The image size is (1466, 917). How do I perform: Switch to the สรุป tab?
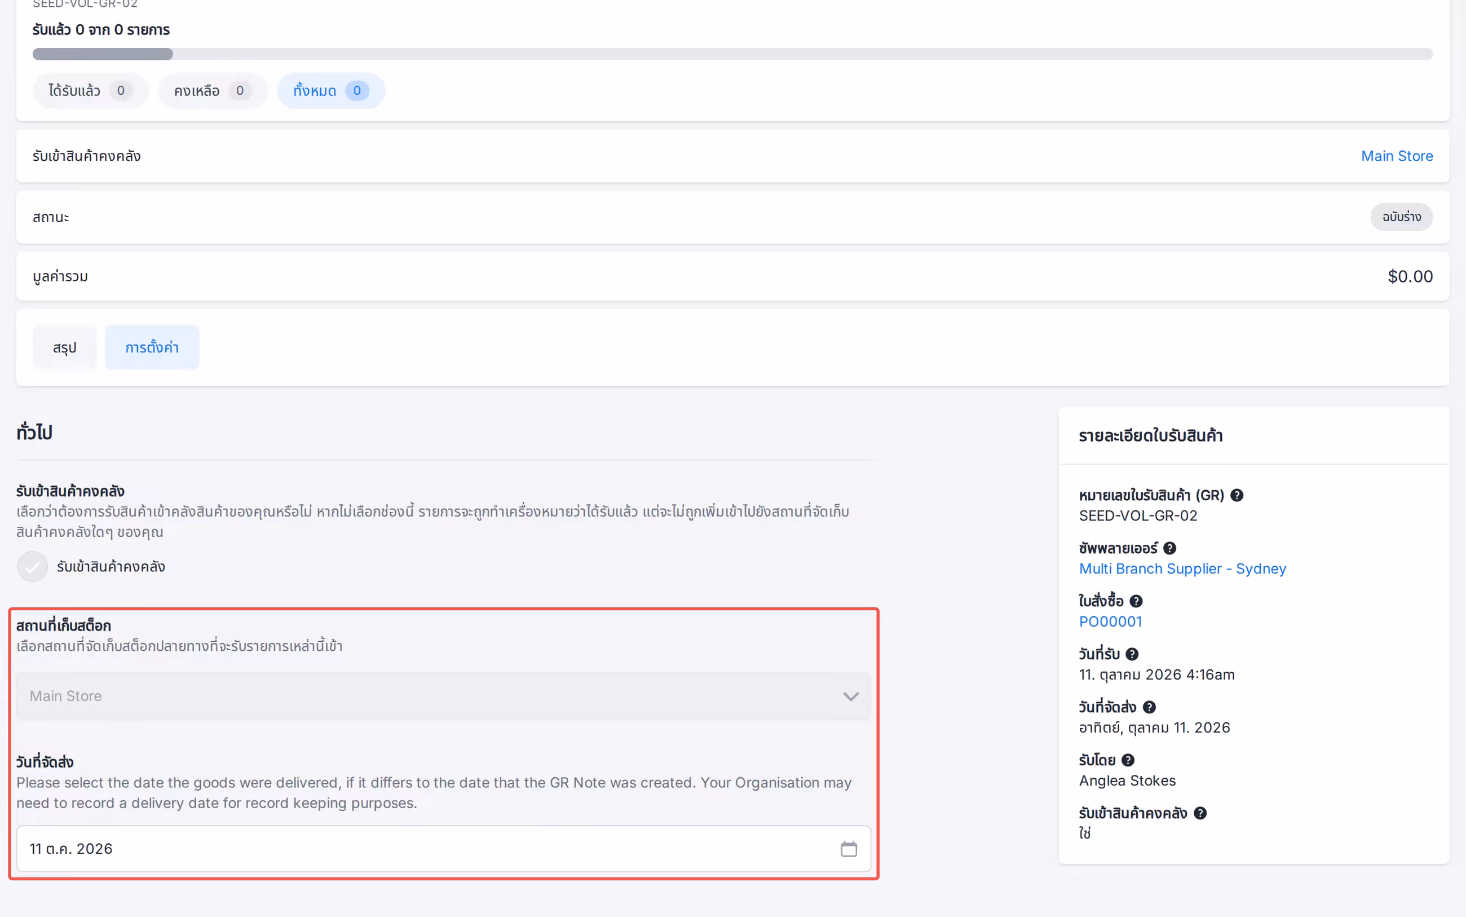(64, 347)
